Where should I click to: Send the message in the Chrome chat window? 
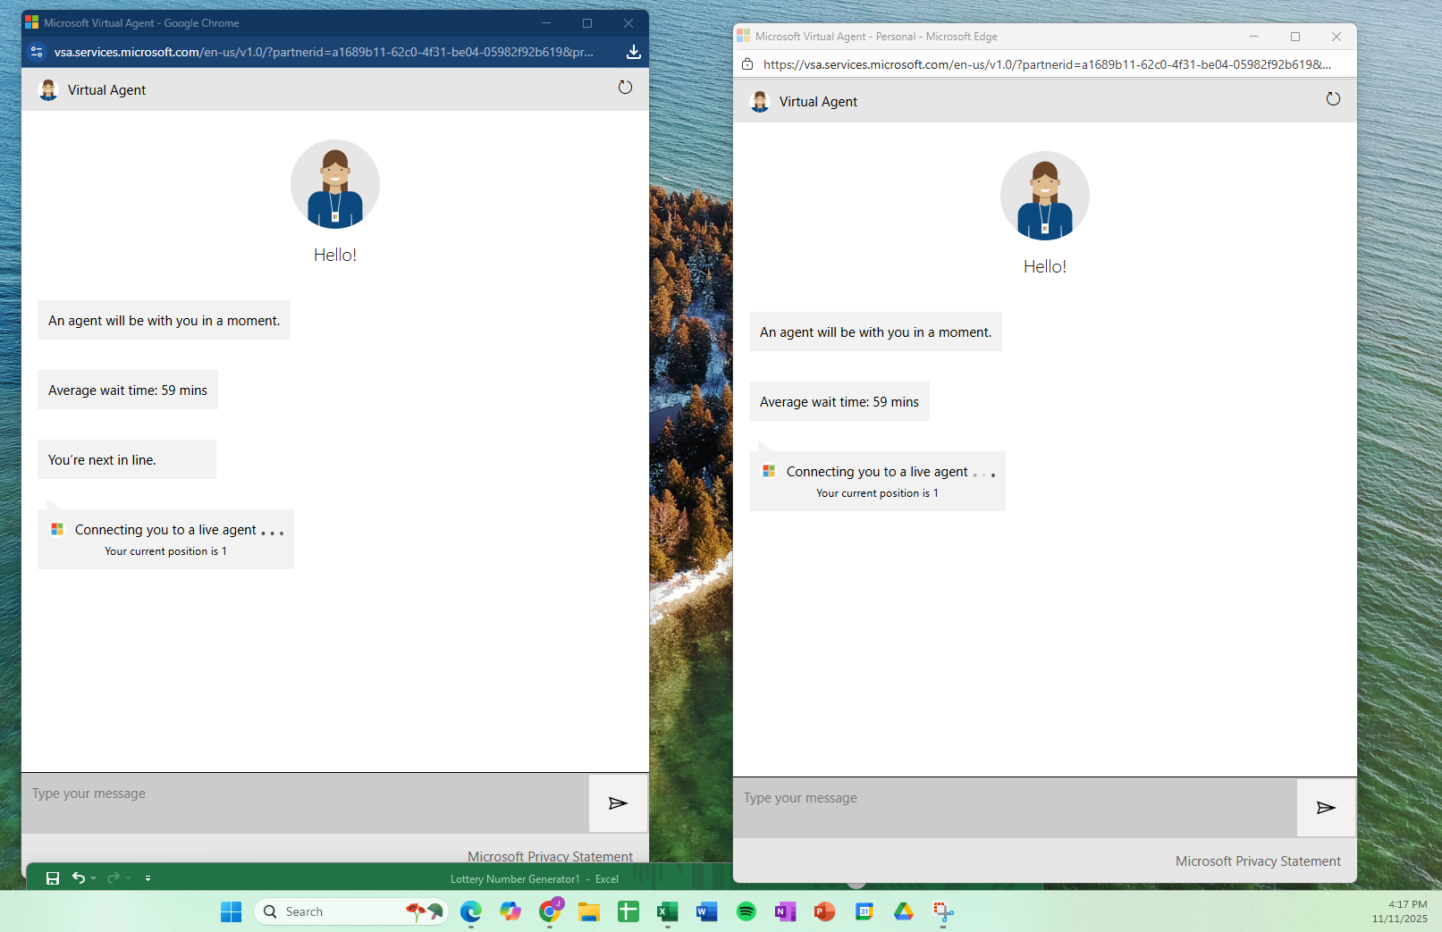tap(618, 803)
